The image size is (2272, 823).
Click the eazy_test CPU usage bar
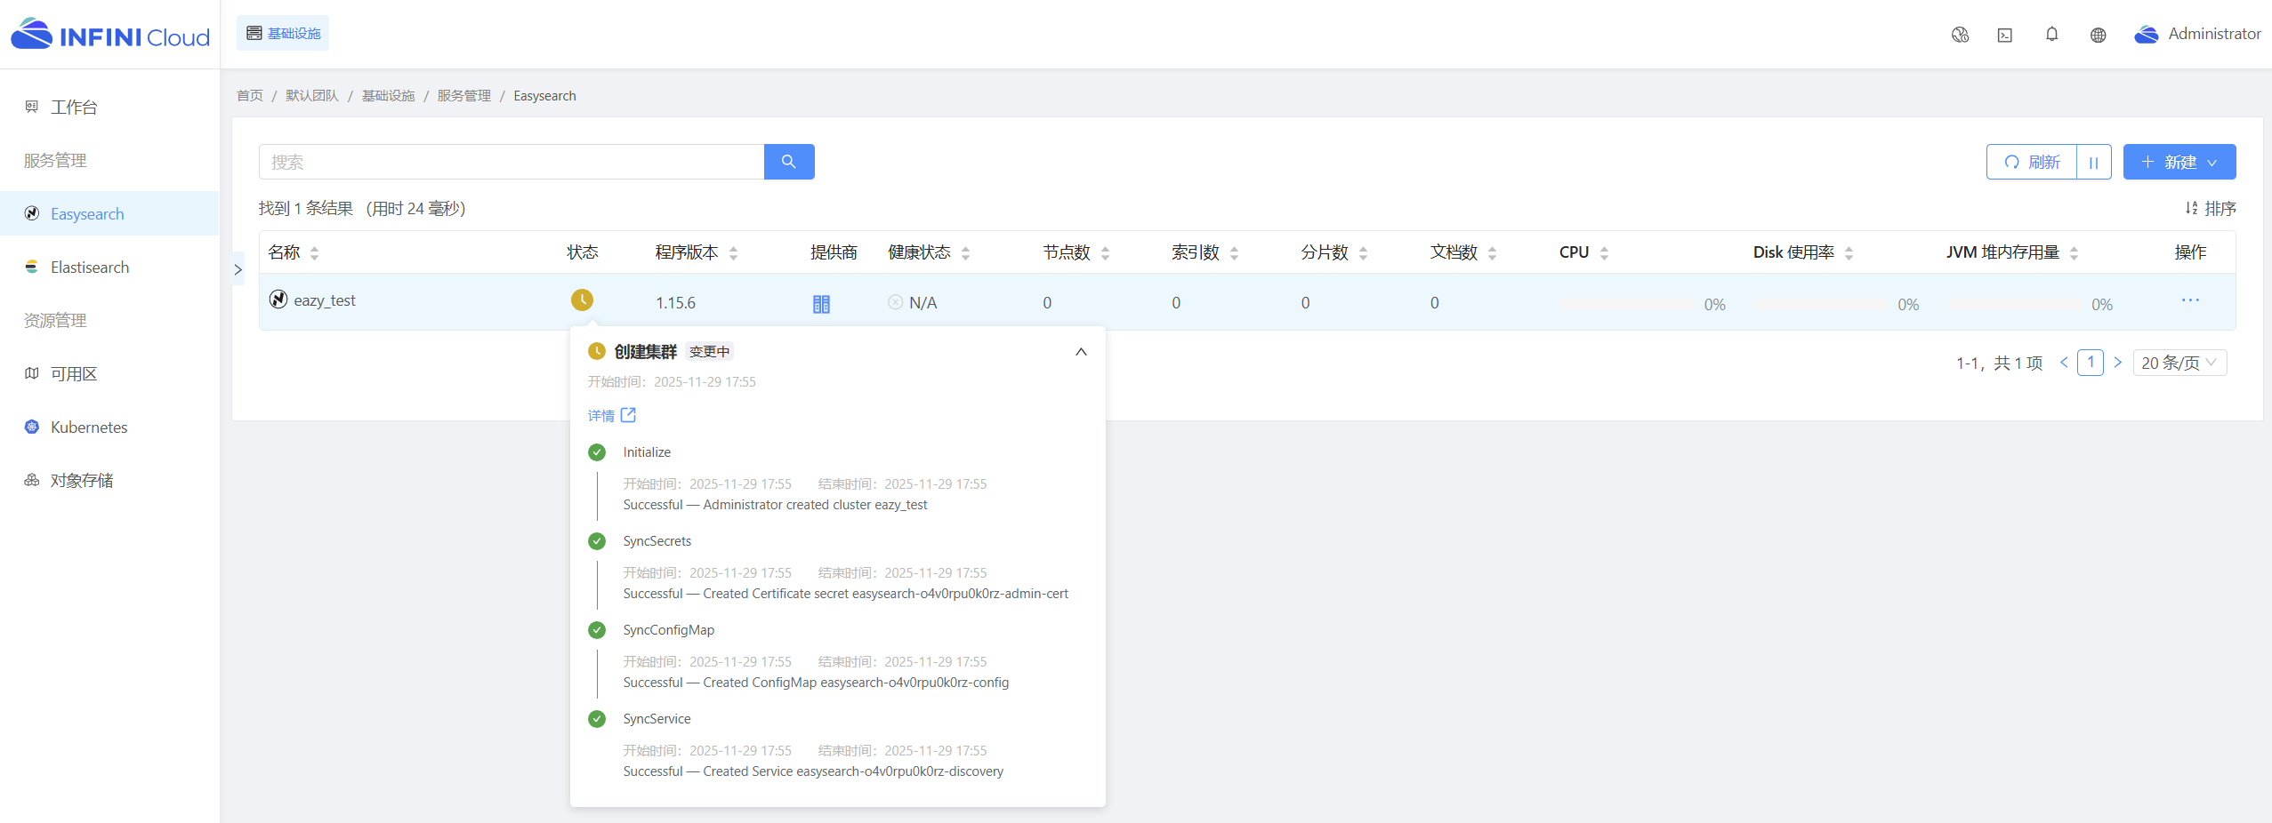pos(1628,304)
